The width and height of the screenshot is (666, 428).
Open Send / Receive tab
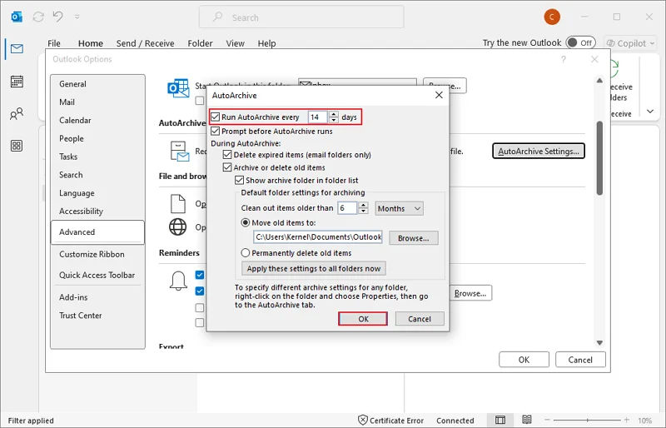coord(145,43)
